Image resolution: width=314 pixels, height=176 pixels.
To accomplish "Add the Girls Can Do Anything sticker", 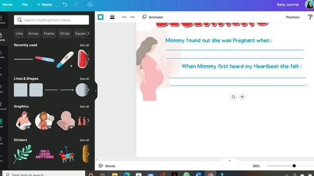I will pyautogui.click(x=45, y=154).
